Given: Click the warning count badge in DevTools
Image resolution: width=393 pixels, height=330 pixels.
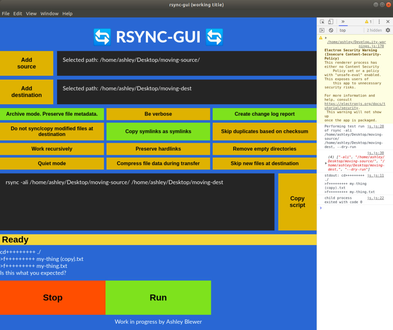Looking at the screenshot, I should (368, 22).
